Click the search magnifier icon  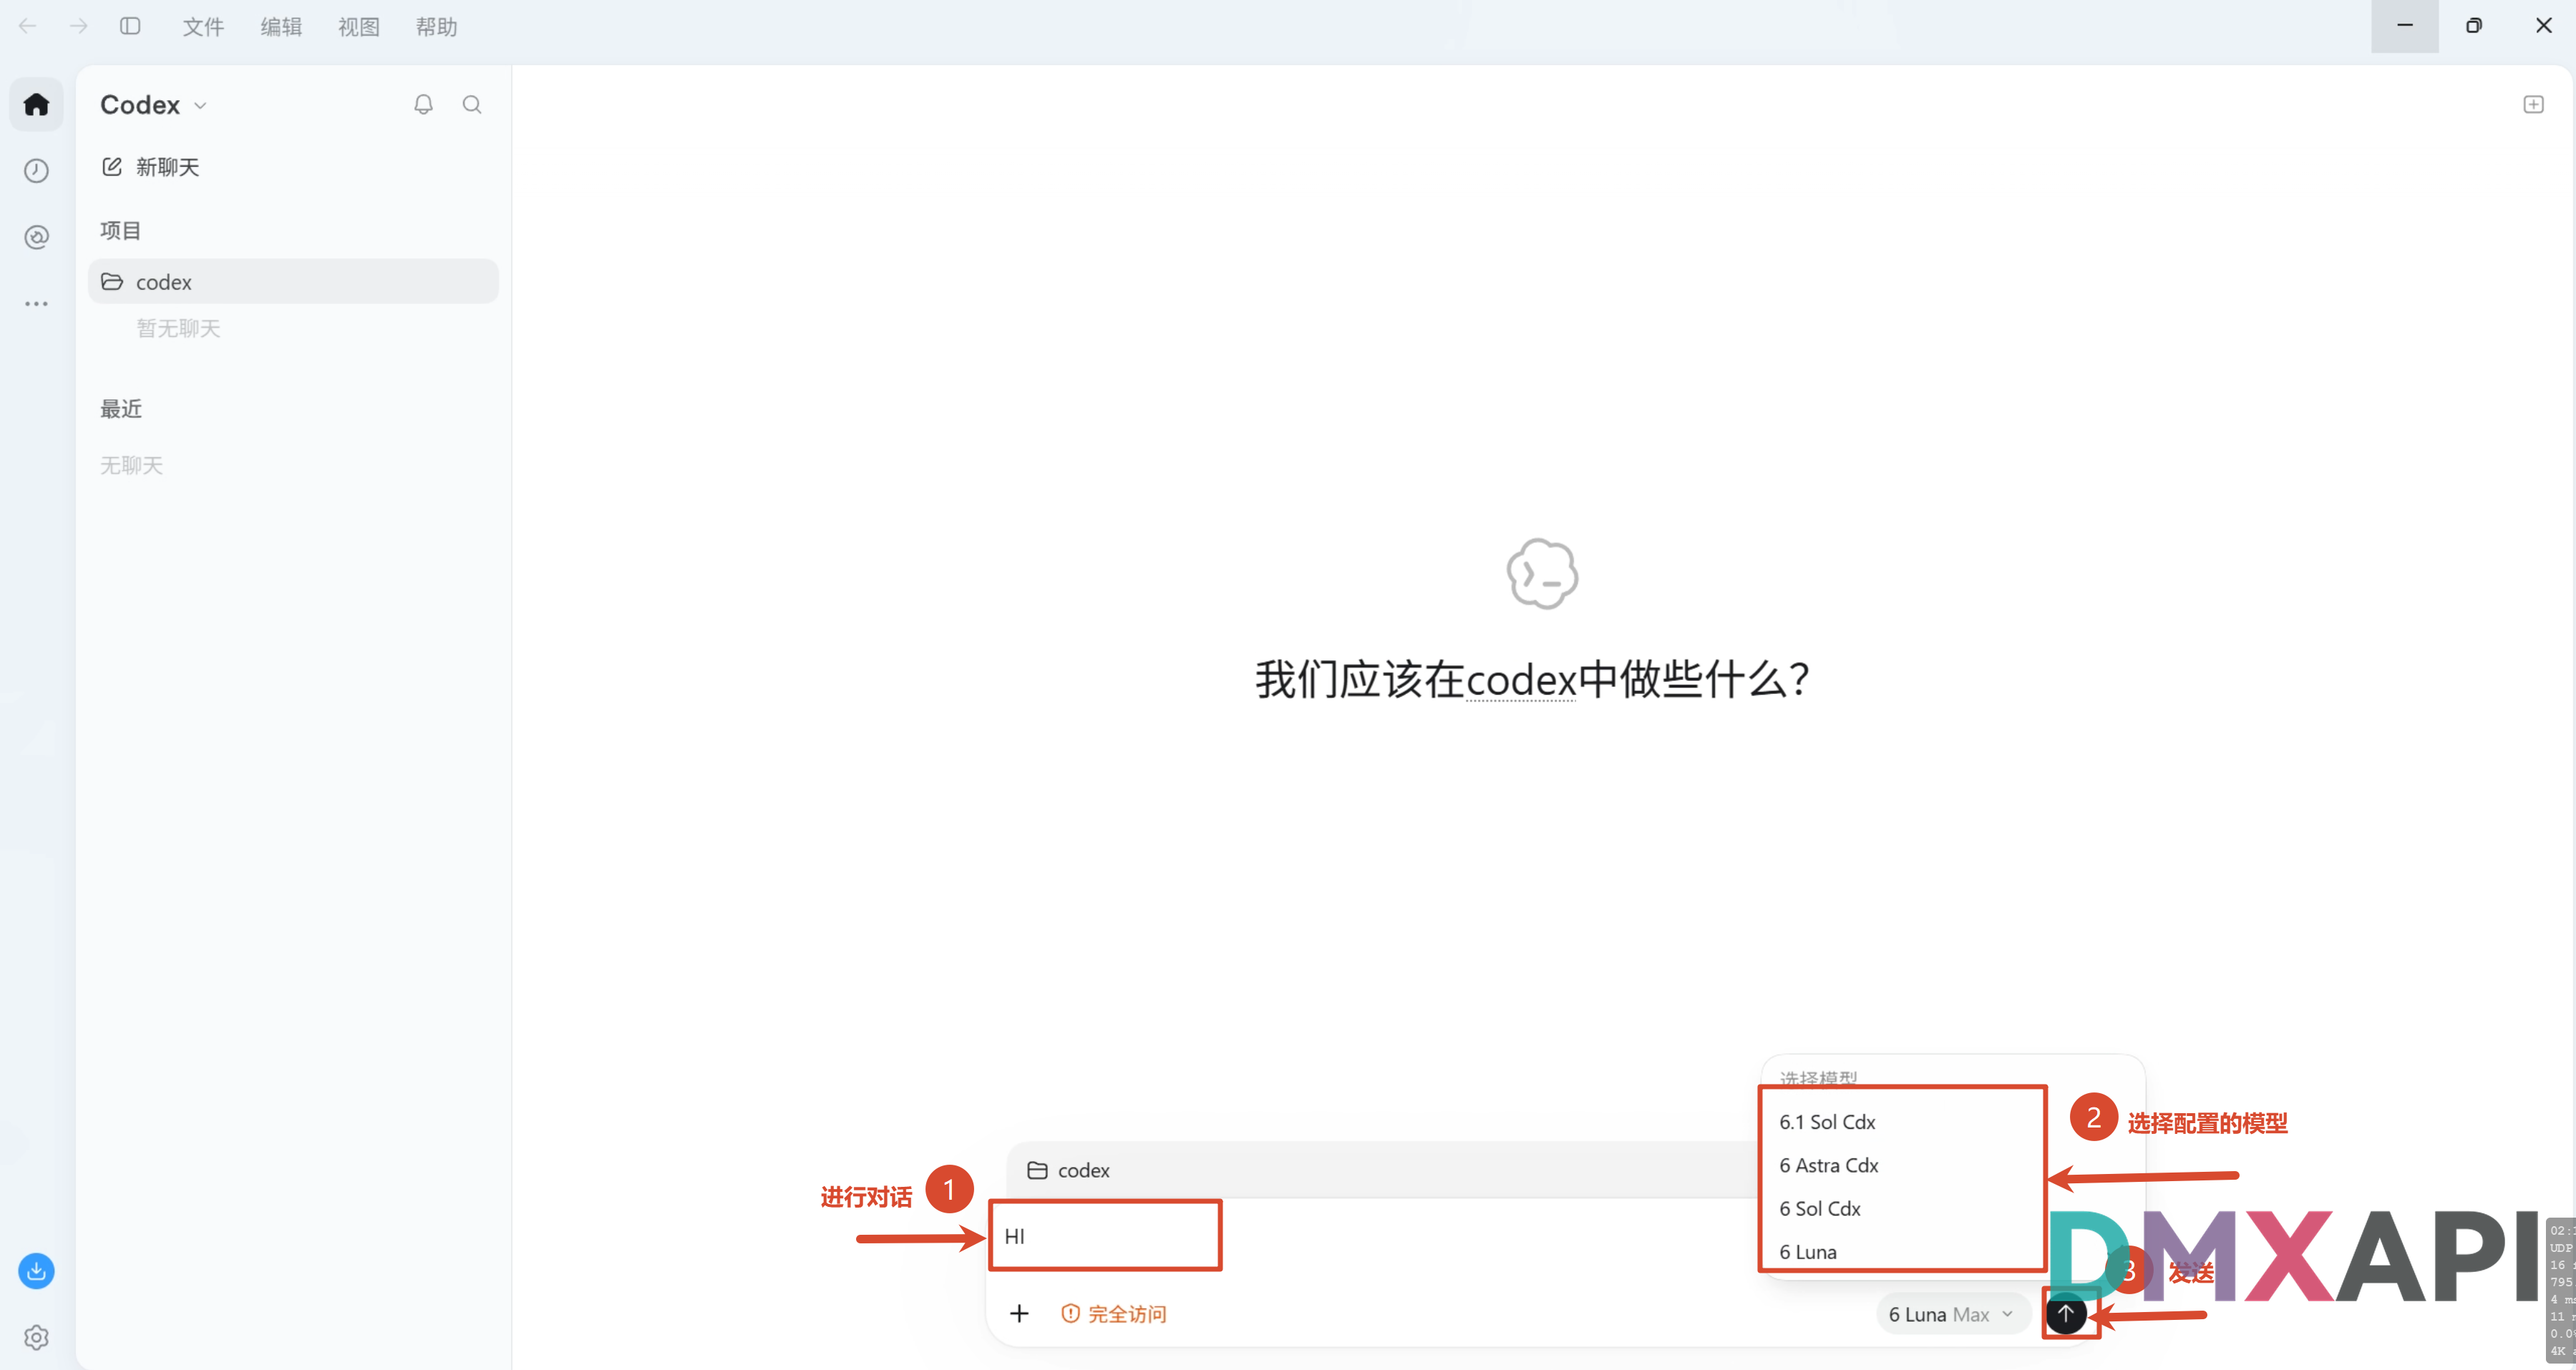point(472,104)
